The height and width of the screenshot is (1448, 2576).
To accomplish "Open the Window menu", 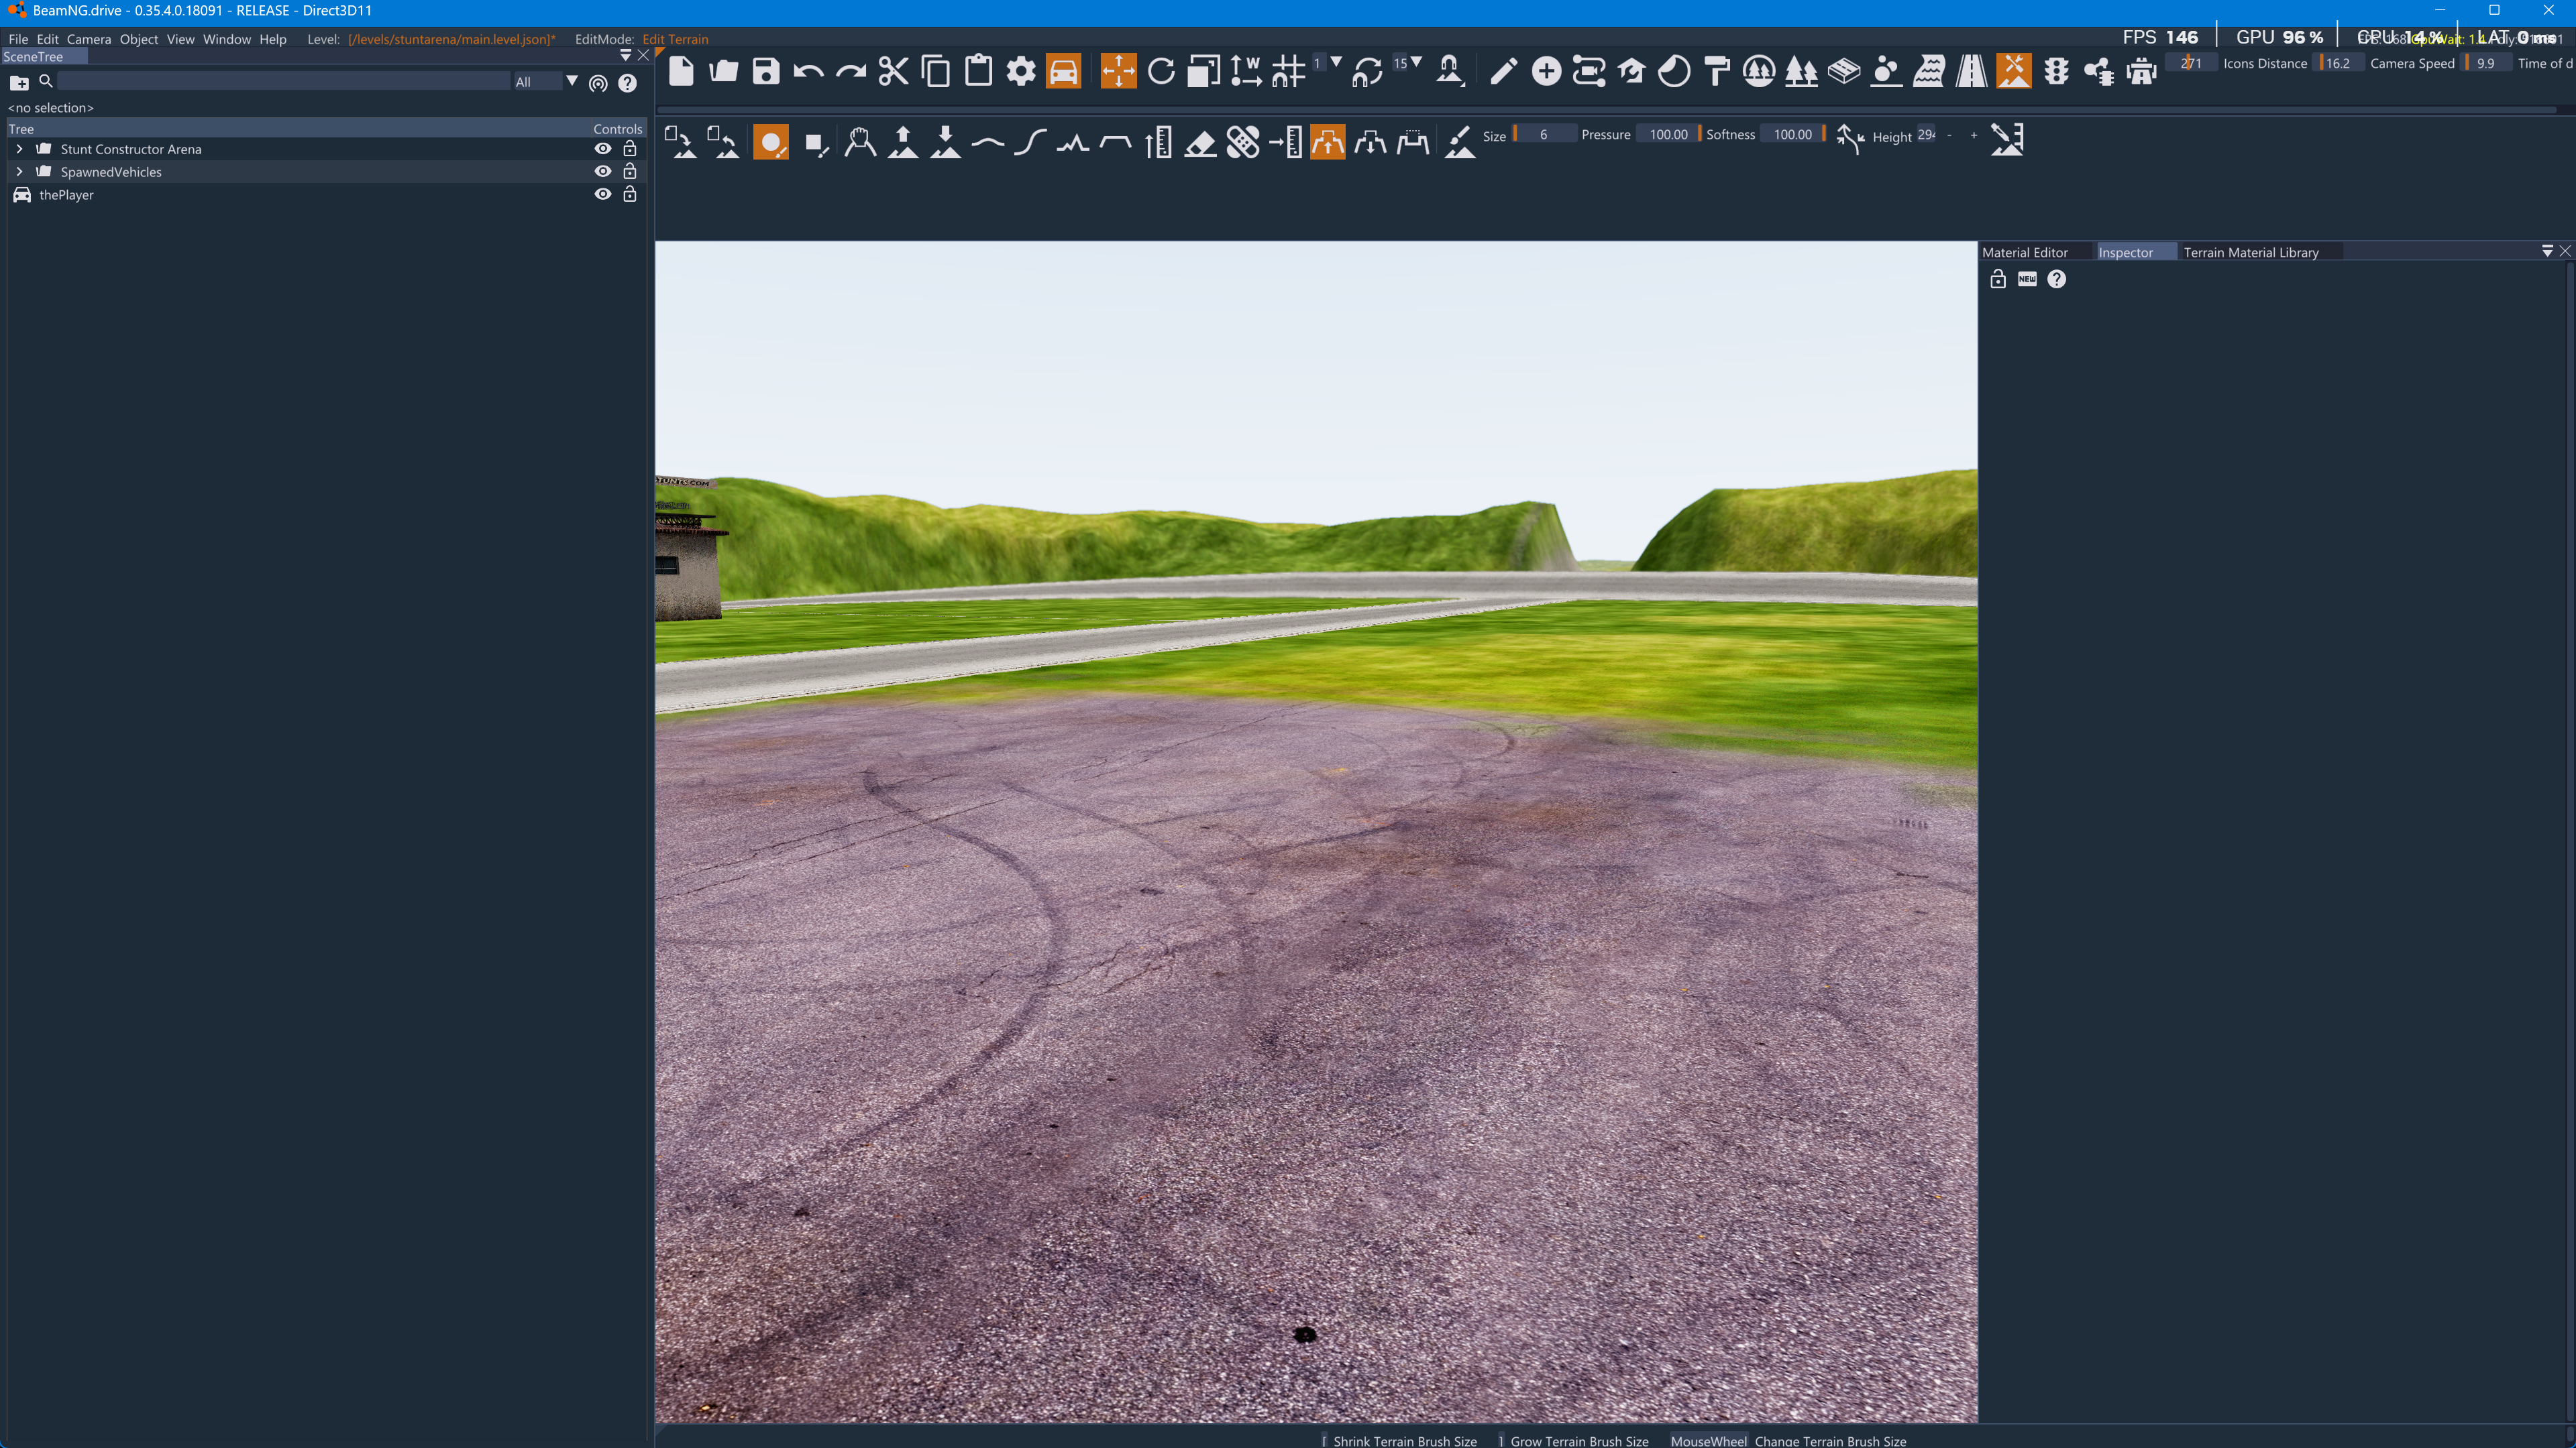I will pyautogui.click(x=227, y=39).
